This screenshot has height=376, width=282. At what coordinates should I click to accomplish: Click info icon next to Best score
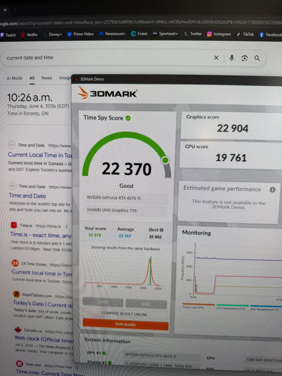[x=161, y=230]
